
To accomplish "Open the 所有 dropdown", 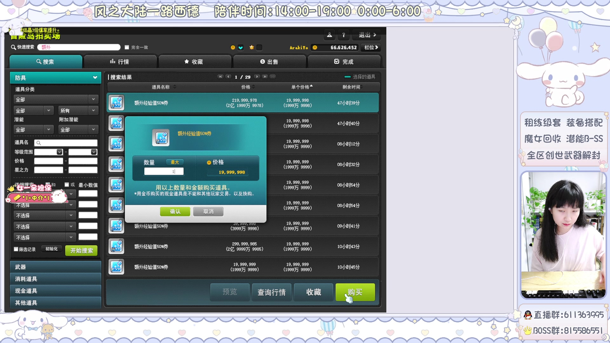I will tap(78, 111).
